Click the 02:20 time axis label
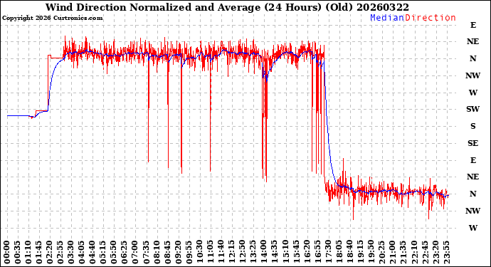 click(50, 253)
